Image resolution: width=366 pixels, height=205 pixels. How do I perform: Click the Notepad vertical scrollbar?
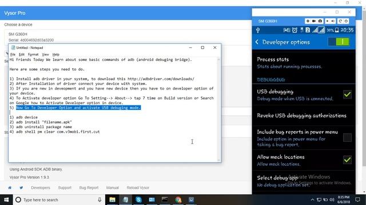[218, 109]
